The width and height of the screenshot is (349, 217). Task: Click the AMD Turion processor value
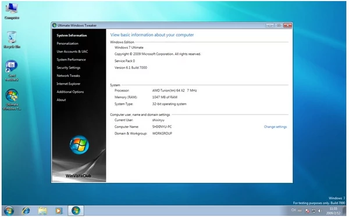174,91
